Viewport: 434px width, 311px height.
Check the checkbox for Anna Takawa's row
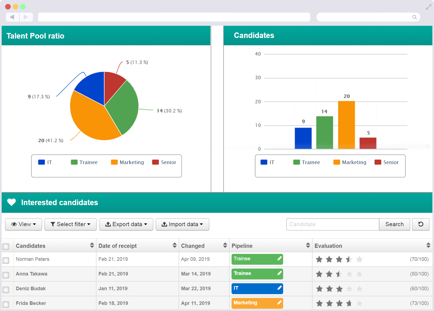coord(6,275)
